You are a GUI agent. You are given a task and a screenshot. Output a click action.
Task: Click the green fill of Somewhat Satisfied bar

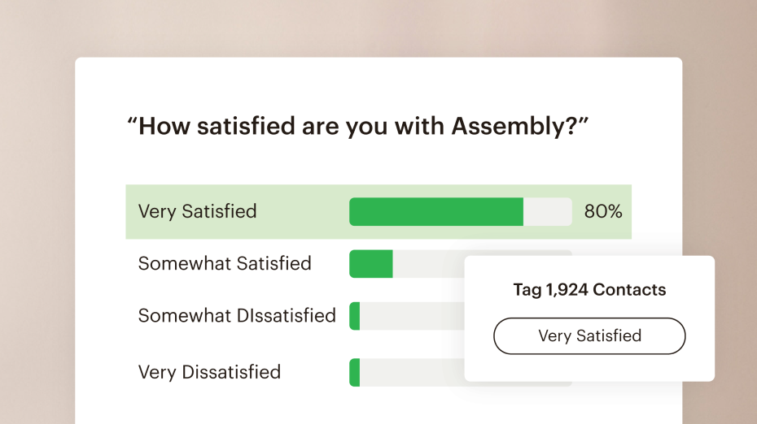371,264
